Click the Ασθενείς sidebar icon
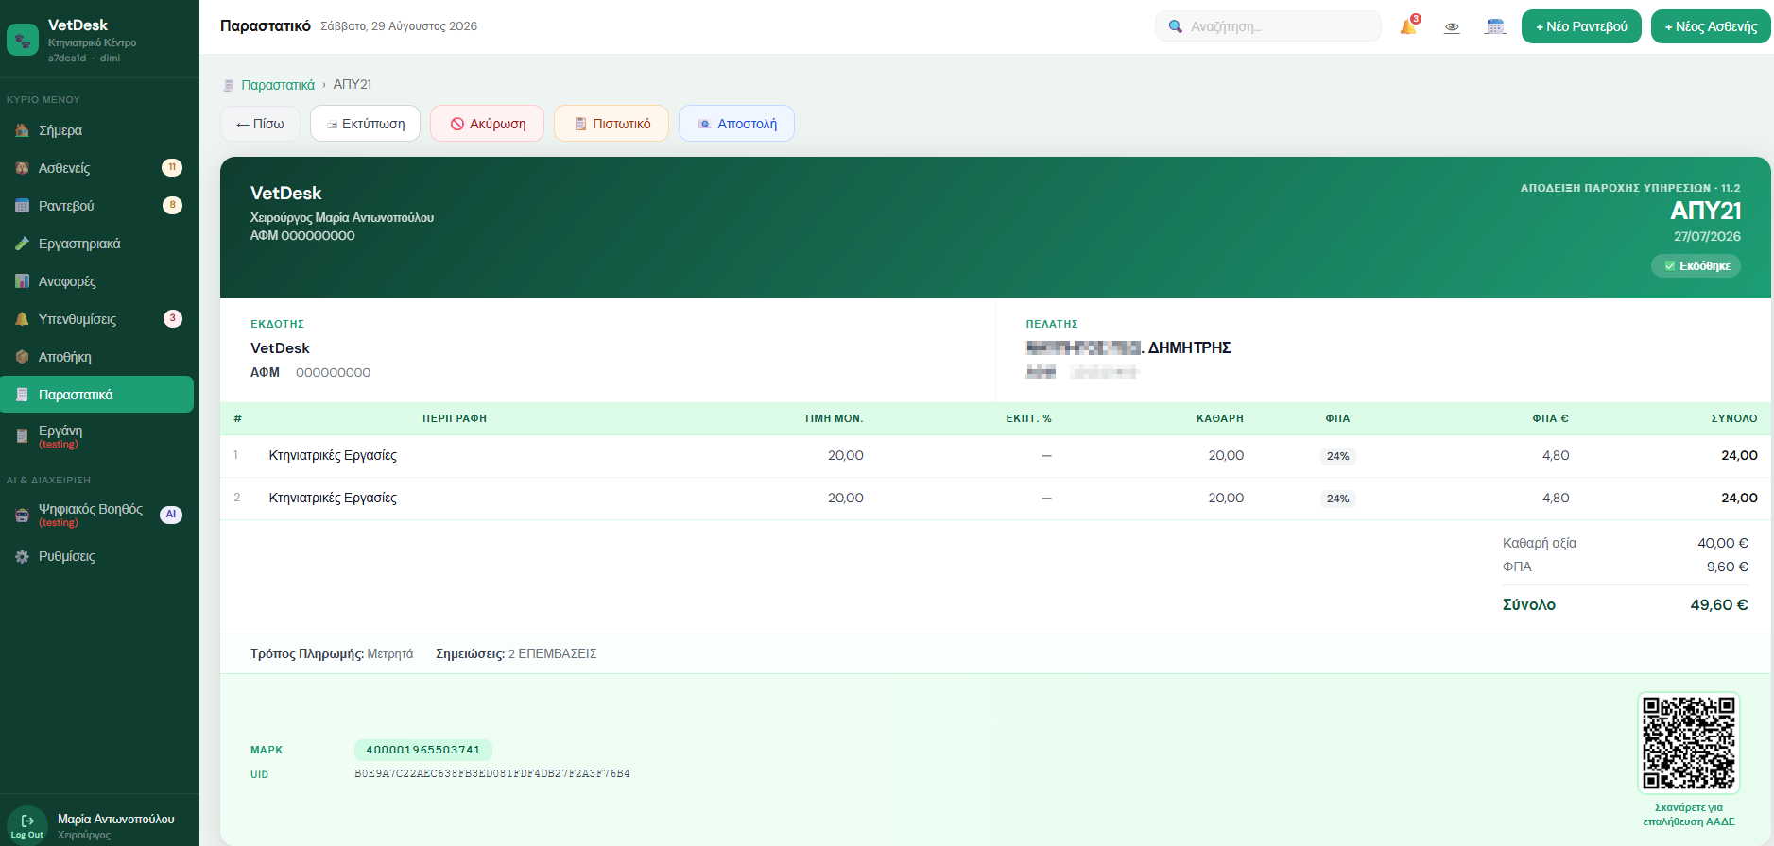 point(22,168)
